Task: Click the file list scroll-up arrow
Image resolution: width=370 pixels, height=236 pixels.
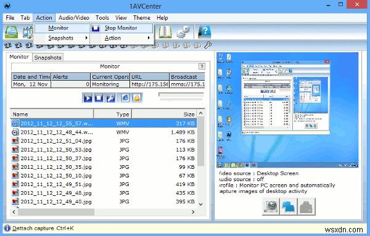Action: click(201, 113)
